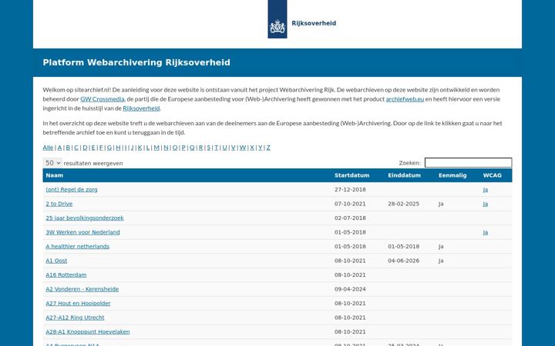
Task: Filter the list by letter V
Action: 234,148
